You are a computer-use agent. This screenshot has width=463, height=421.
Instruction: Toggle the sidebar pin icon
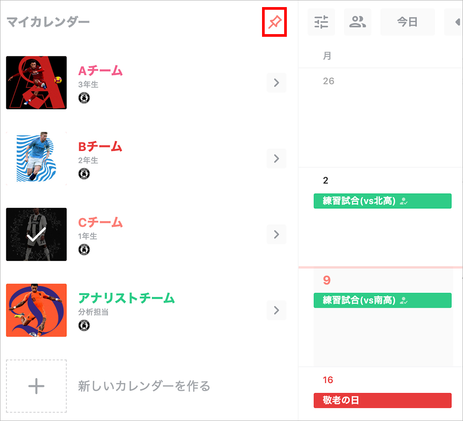click(x=274, y=22)
